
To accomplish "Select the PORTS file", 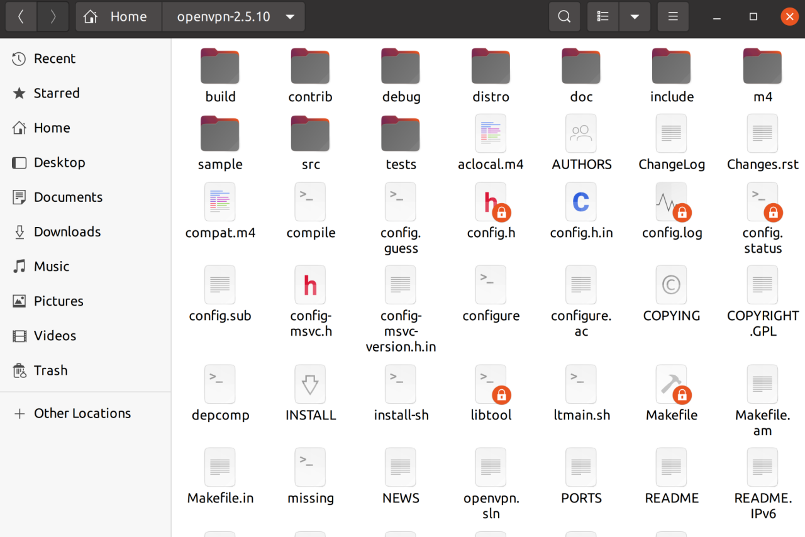I will pyautogui.click(x=582, y=477).
